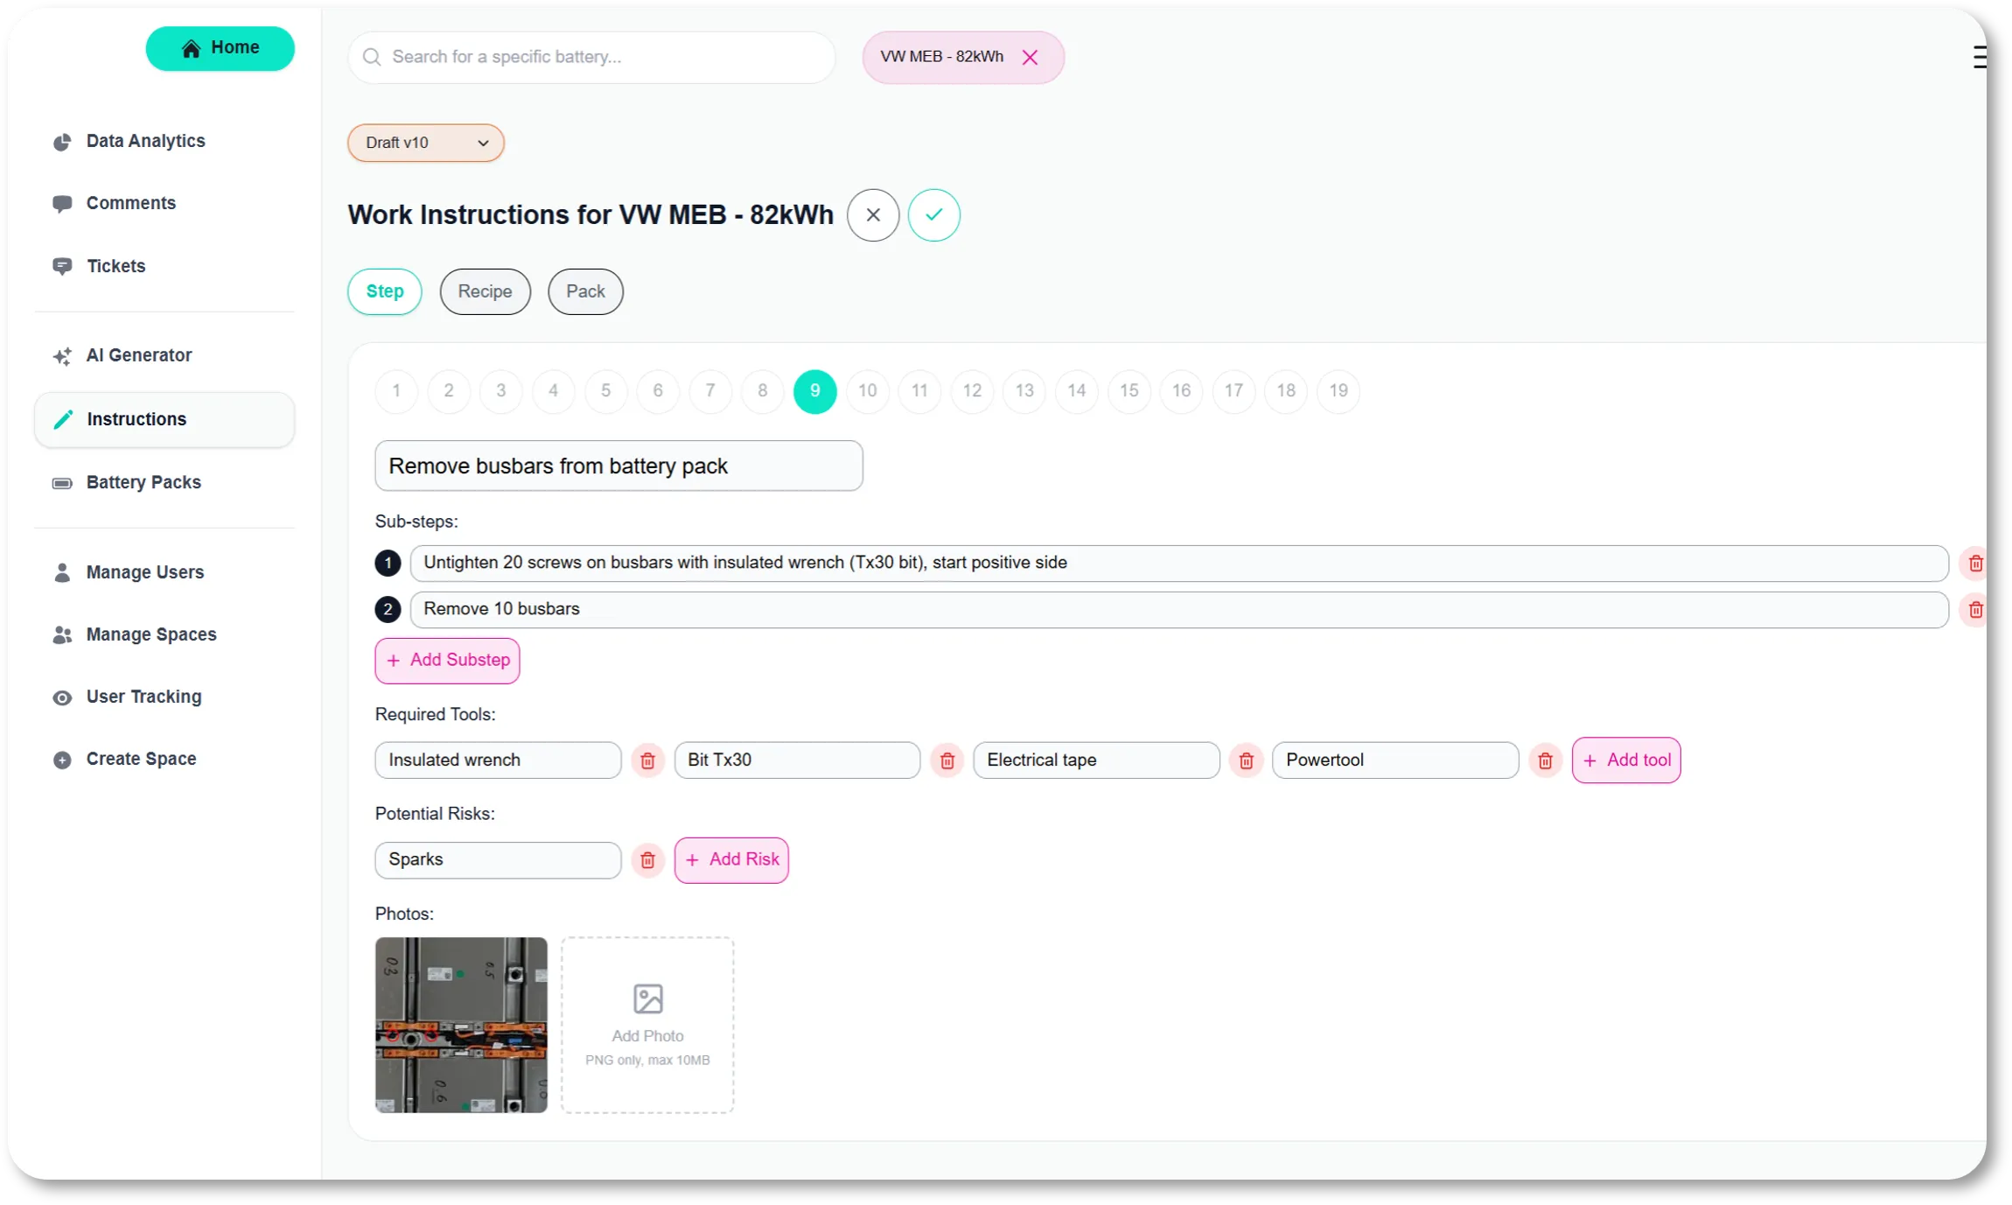The height and width of the screenshot is (1205, 2012).
Task: Focus the battery search field
Action: (592, 57)
